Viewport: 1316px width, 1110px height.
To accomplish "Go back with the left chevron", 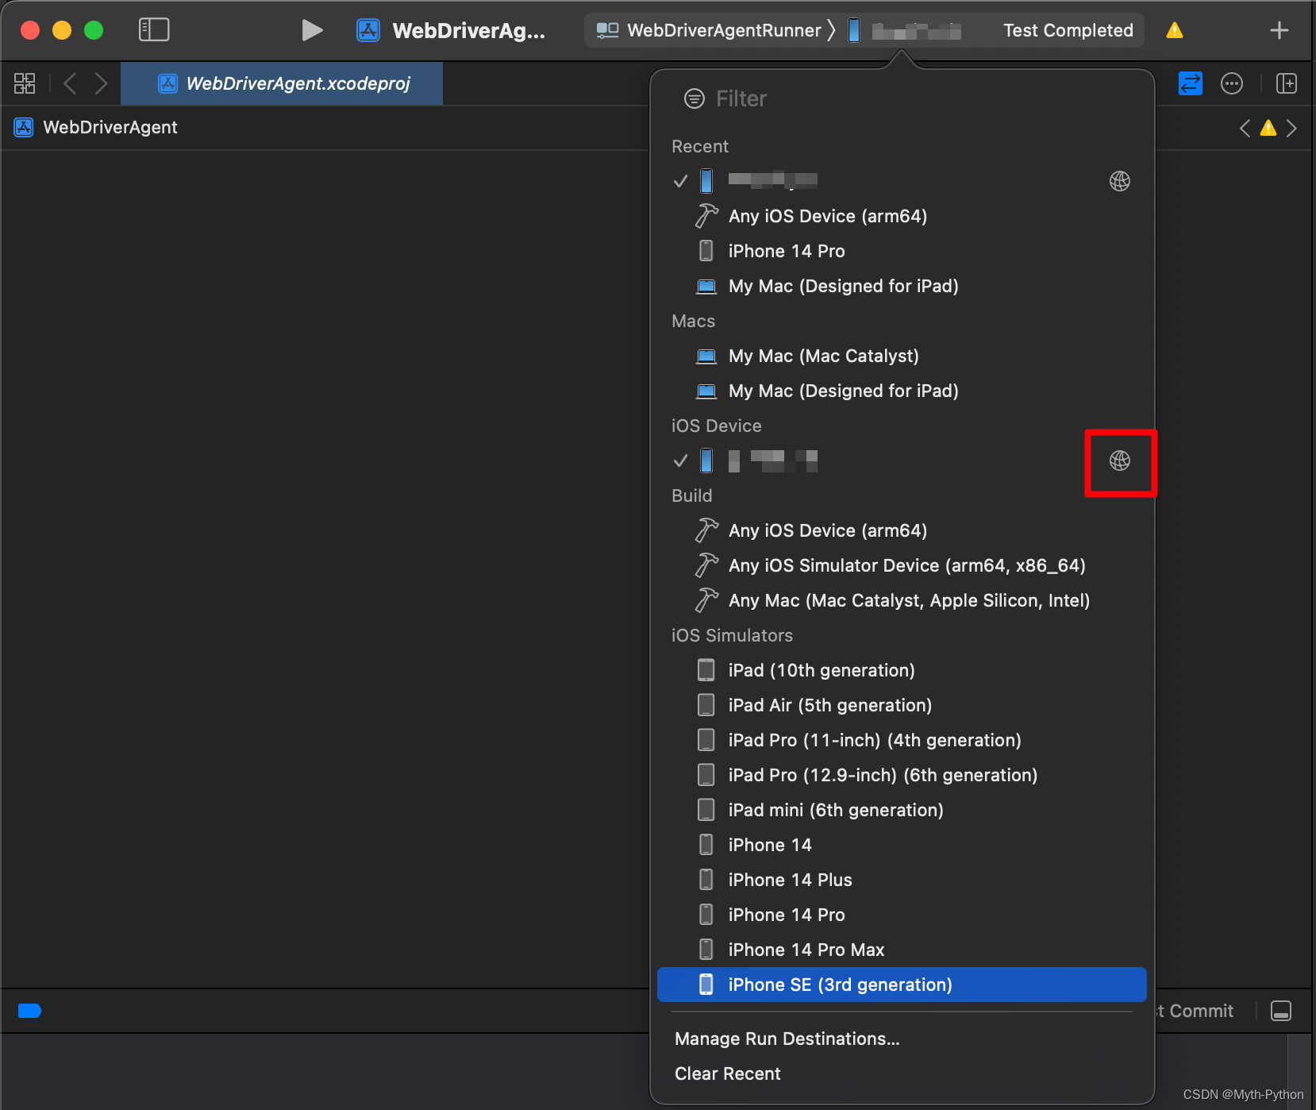I will (x=70, y=83).
